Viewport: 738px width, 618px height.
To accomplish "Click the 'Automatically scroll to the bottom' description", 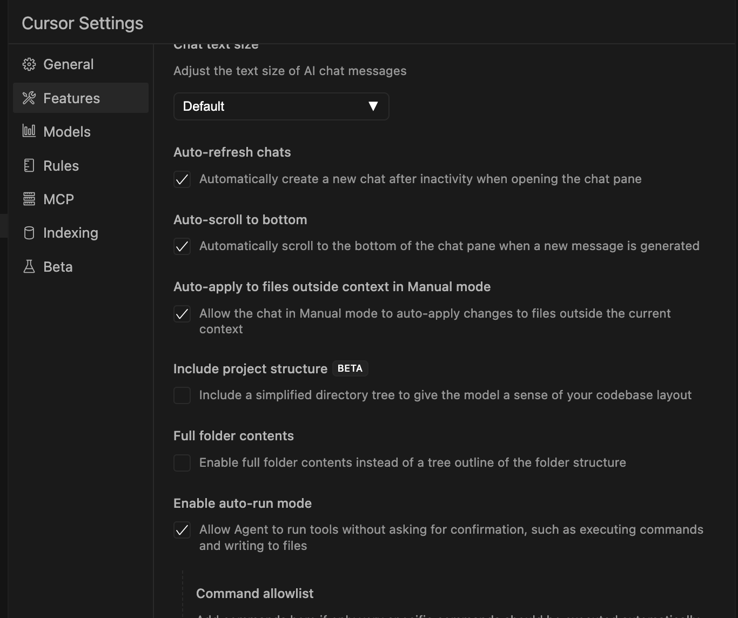I will point(449,246).
